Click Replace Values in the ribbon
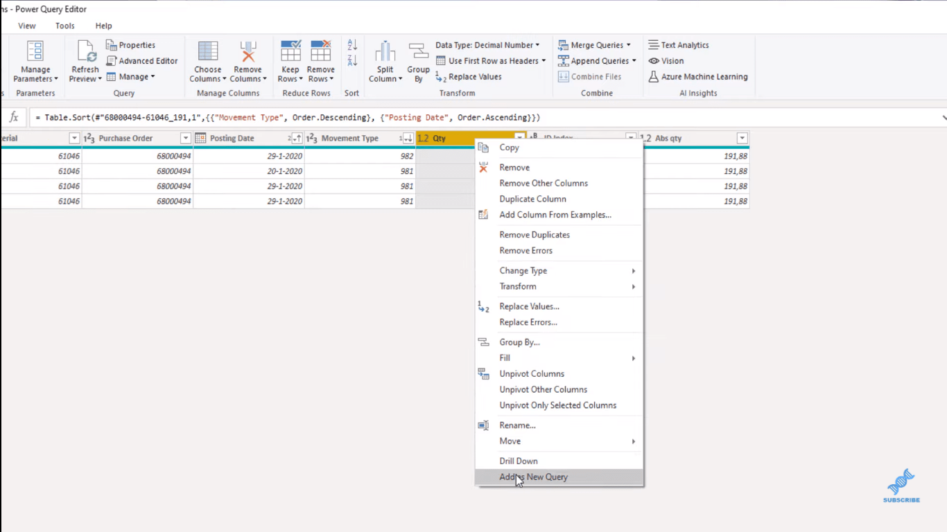The height and width of the screenshot is (532, 947). (x=469, y=77)
